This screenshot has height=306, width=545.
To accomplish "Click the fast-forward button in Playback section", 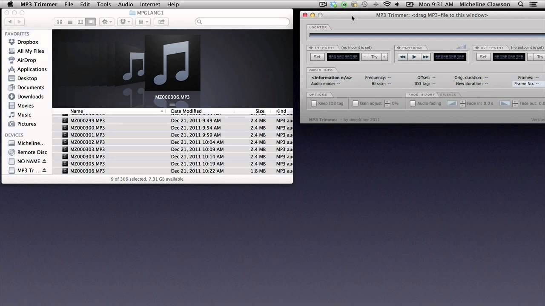I will point(425,57).
